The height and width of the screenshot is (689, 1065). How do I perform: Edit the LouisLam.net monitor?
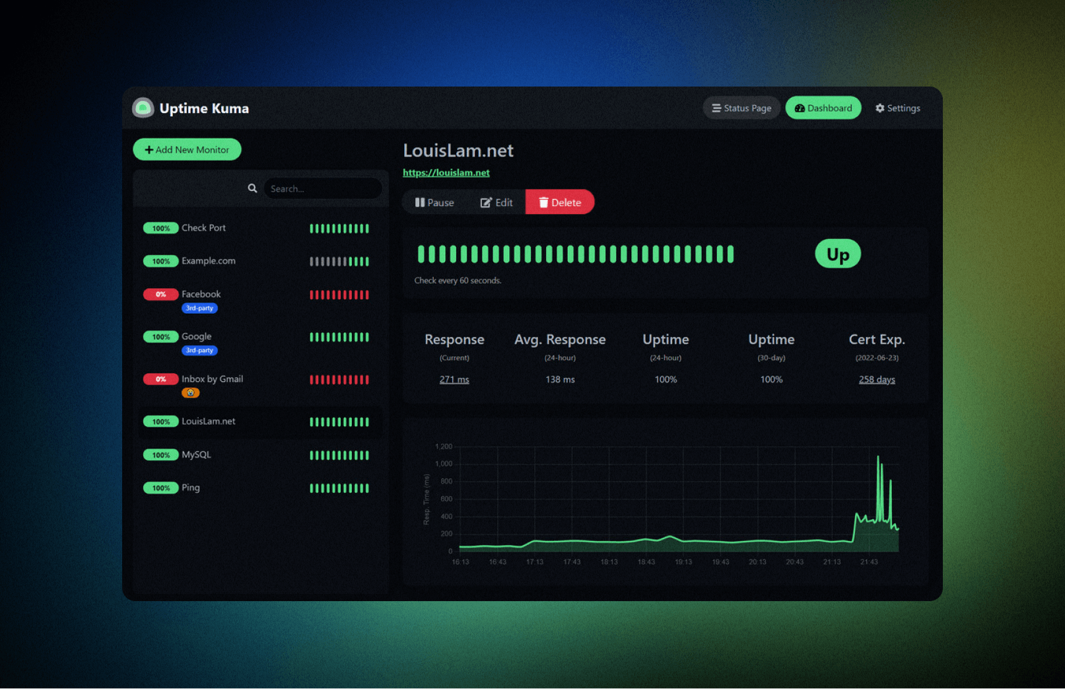point(497,202)
